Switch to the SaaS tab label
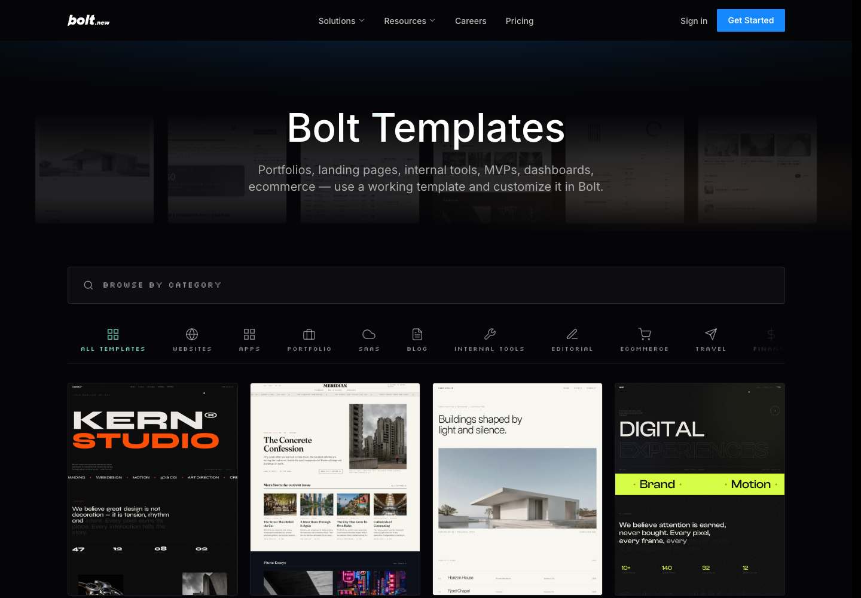Image resolution: width=861 pixels, height=598 pixels. pos(369,349)
